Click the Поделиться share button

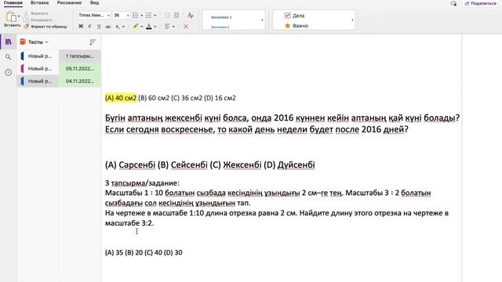tap(481, 3)
